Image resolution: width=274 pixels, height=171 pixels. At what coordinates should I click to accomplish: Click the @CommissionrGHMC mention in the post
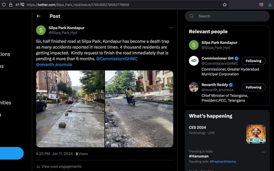tap(117, 59)
